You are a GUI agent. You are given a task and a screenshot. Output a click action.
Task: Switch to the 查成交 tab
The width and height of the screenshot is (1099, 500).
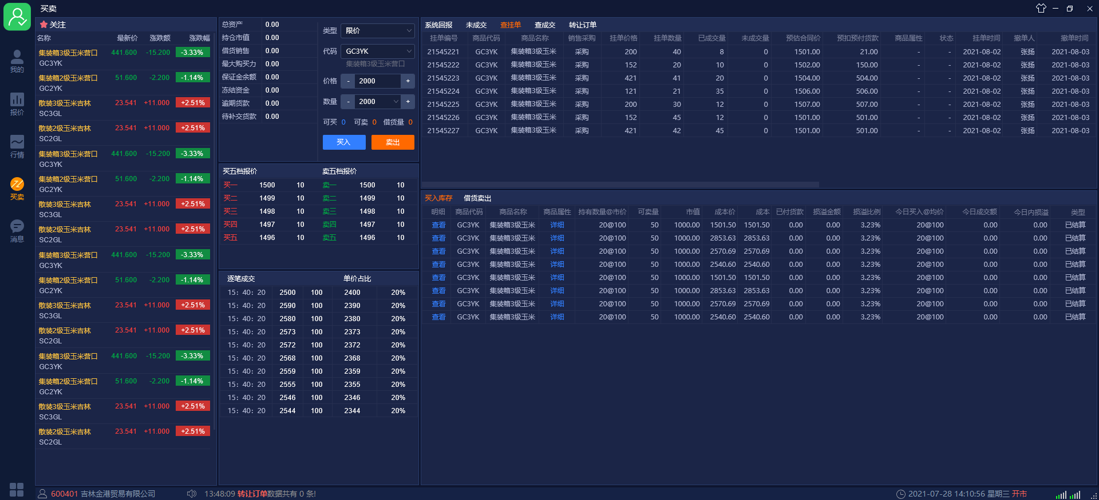pyautogui.click(x=545, y=25)
